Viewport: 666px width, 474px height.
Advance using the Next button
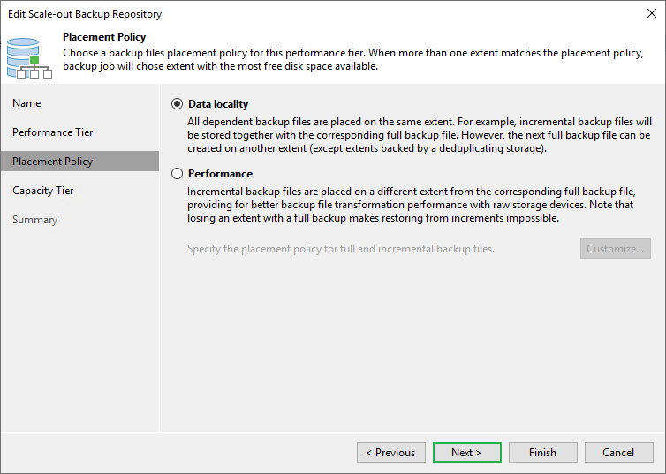click(466, 453)
